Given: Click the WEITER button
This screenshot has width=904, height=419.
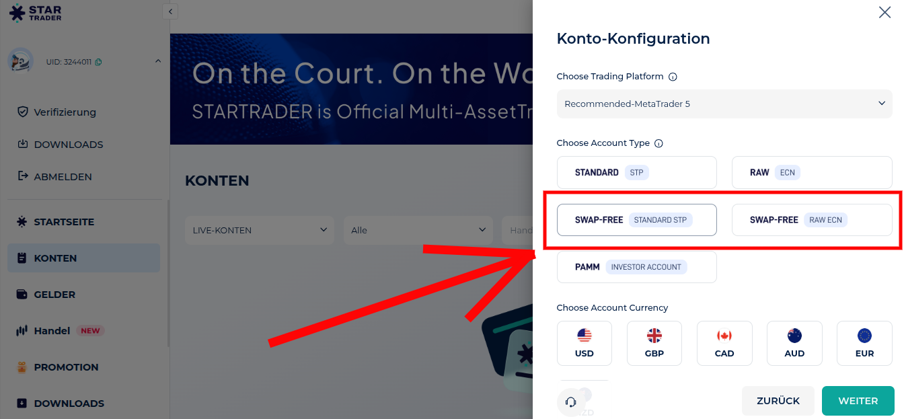Looking at the screenshot, I should pyautogui.click(x=858, y=401).
